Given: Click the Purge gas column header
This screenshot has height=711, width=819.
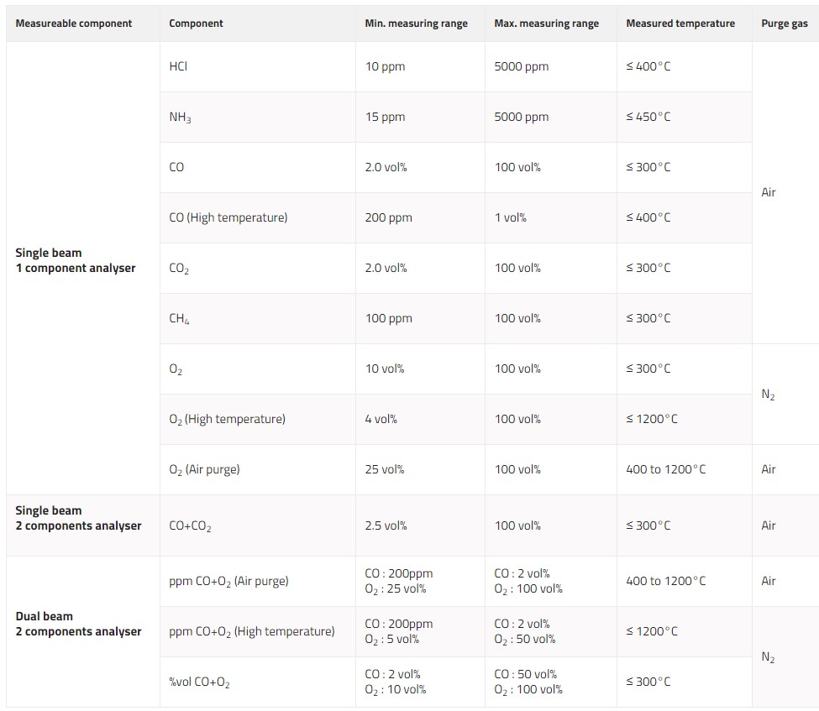Looking at the screenshot, I should point(785,24).
